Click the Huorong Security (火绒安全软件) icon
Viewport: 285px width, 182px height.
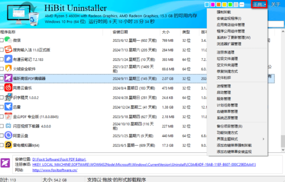(x=8, y=69)
